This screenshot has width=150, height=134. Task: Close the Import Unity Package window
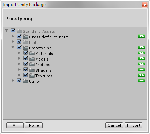(x=145, y=5)
